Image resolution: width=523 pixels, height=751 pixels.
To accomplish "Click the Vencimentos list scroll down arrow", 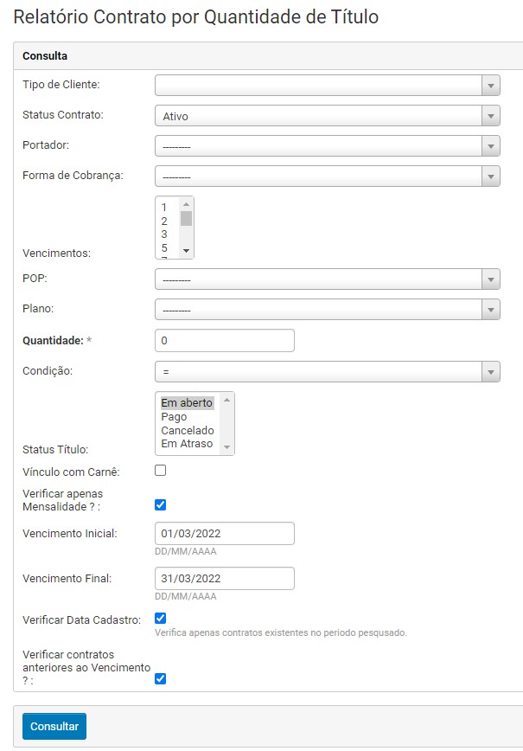I will click(186, 250).
